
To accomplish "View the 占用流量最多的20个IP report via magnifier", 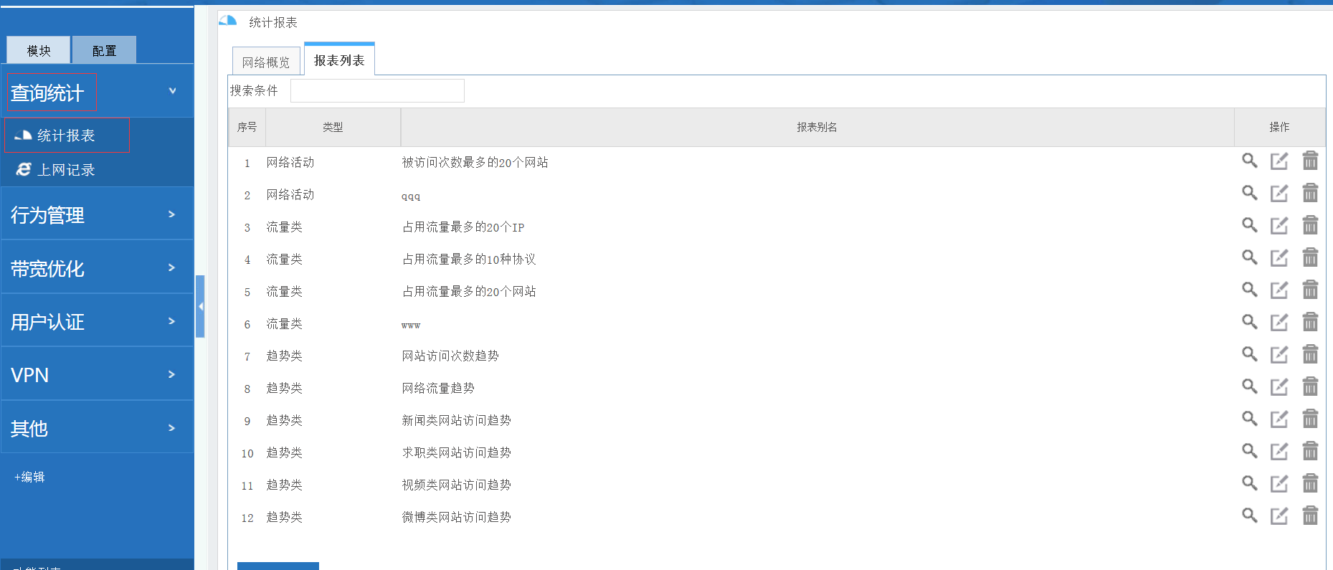I will tap(1249, 225).
